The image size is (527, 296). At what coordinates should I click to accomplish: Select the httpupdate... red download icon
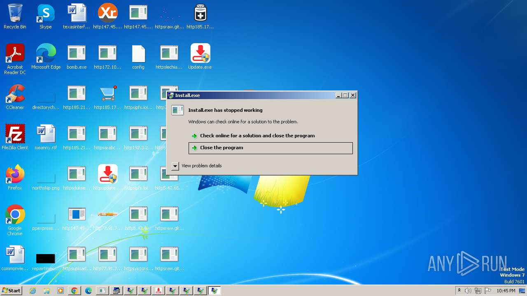pyautogui.click(x=107, y=178)
